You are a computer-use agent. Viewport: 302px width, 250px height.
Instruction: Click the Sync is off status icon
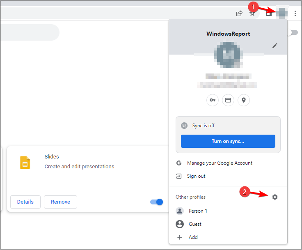pos(184,126)
